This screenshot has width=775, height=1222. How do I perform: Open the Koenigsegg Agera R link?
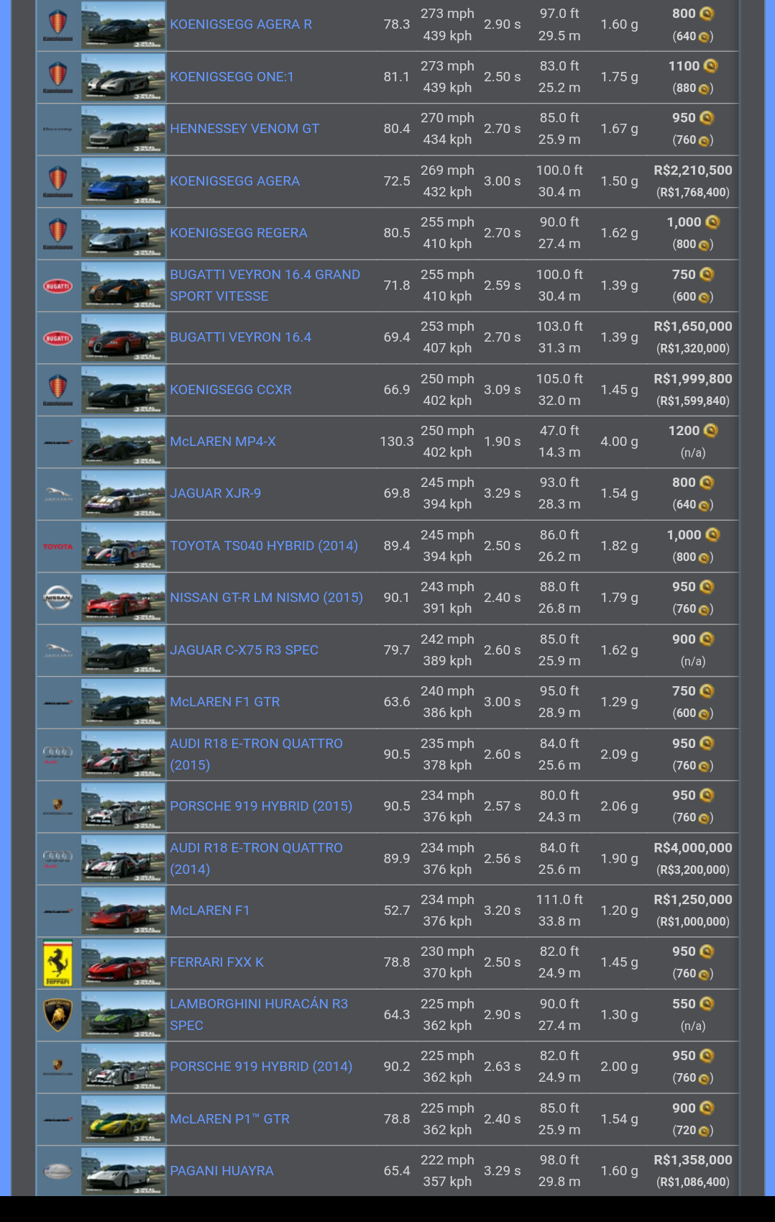[241, 24]
